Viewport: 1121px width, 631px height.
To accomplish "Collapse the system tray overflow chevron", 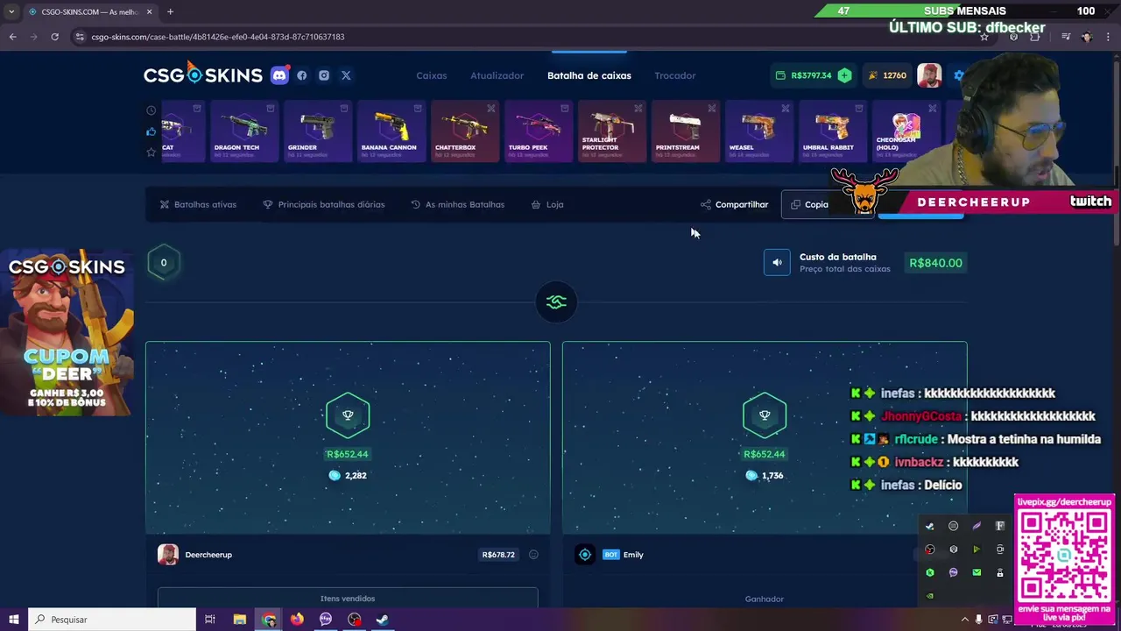I will 965,620.
